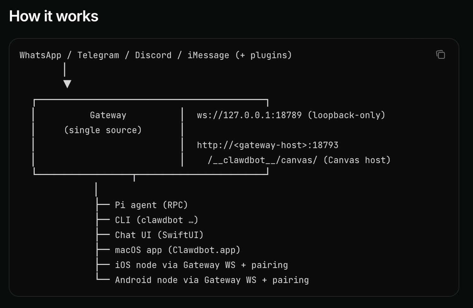Click the /__clawdbot__/canvas/ path
Screen dimensions: 473x308
(x=262, y=160)
